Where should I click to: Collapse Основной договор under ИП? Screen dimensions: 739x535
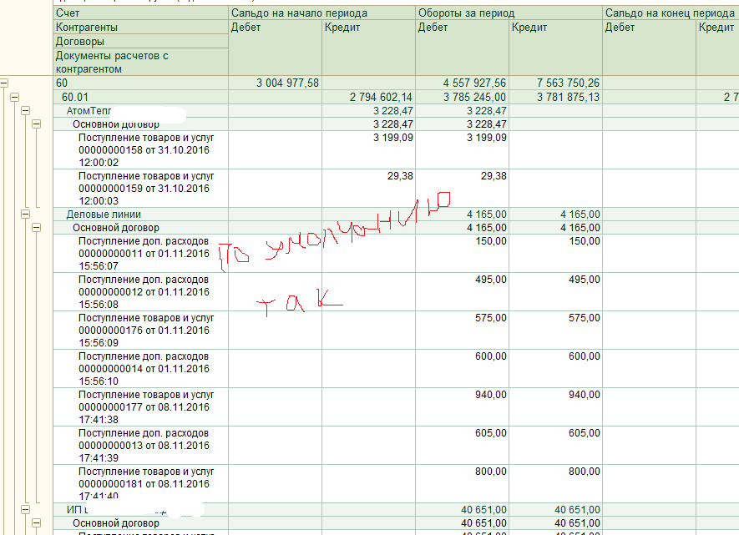36,522
